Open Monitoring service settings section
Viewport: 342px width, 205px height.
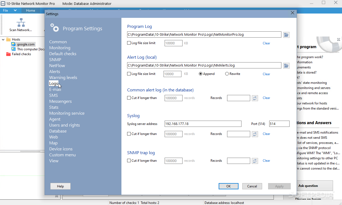(x=67, y=113)
